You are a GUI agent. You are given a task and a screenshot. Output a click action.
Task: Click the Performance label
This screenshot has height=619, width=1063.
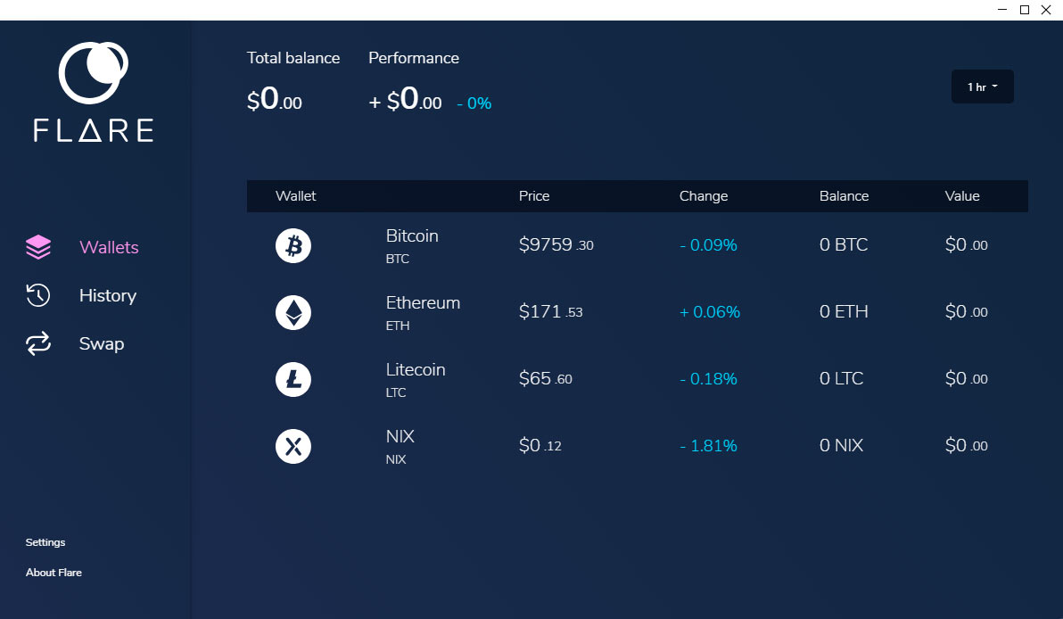[x=414, y=58]
